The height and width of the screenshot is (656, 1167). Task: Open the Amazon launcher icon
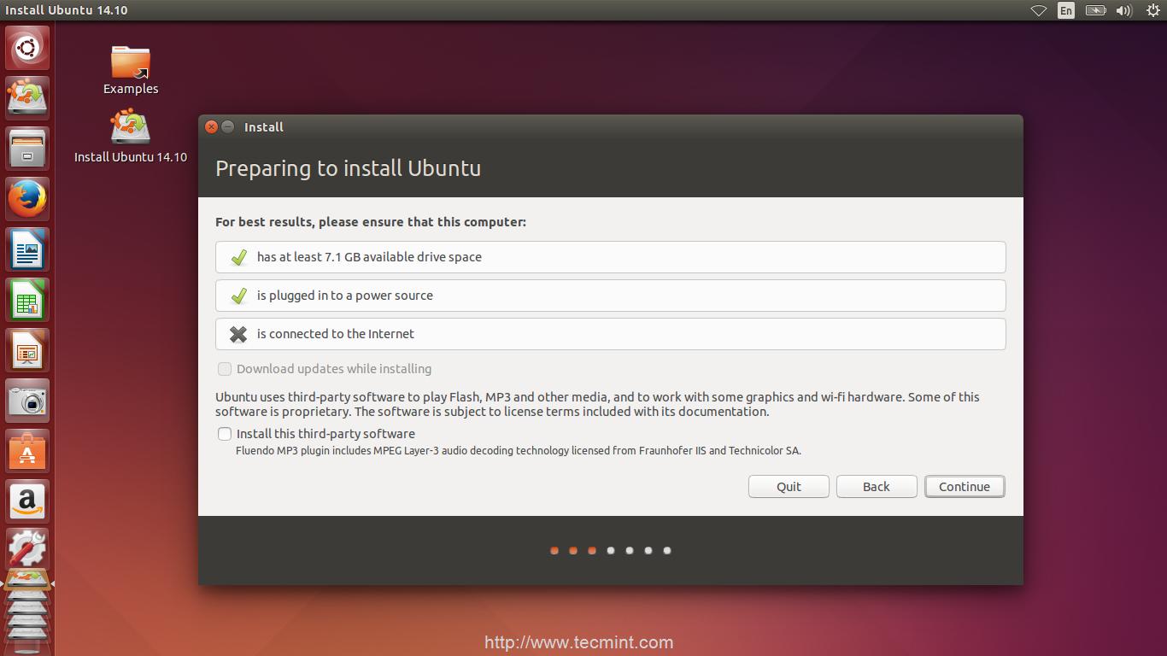(x=27, y=501)
